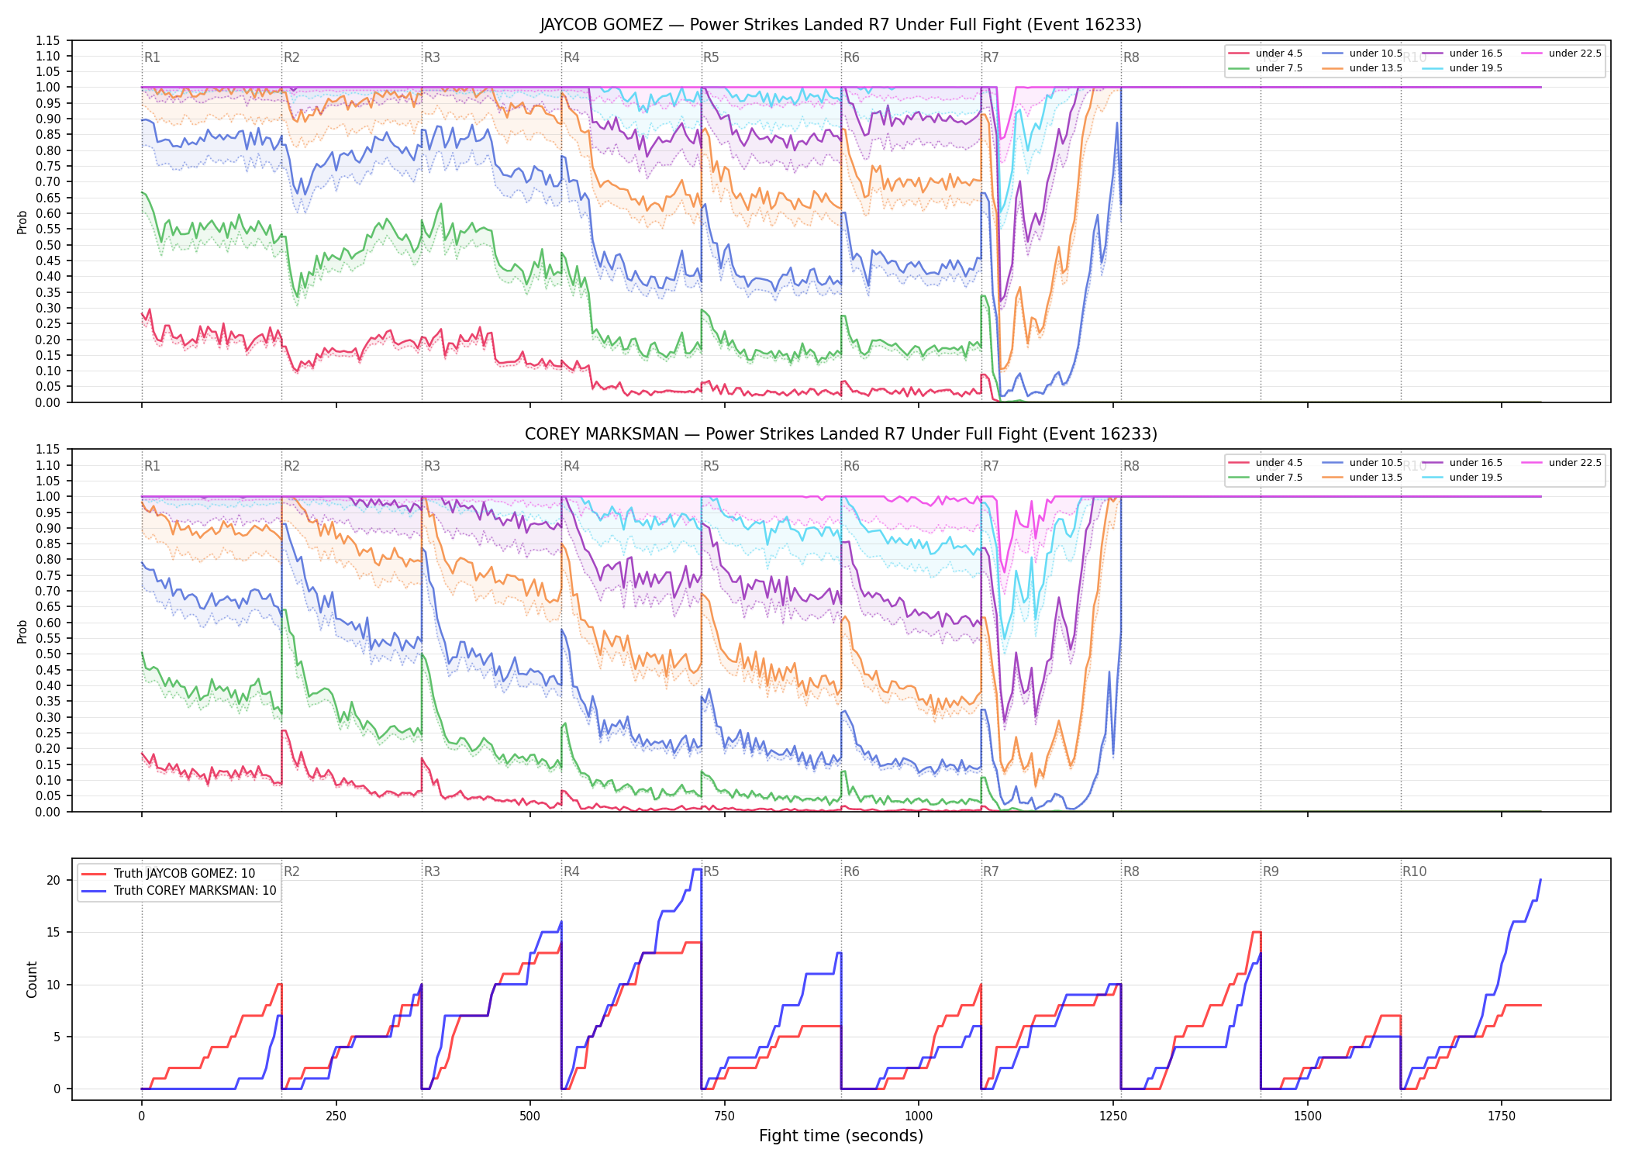Click the 'Count' y-axis label
Image resolution: width=1628 pixels, height=1163 pixels.
pyautogui.click(x=32, y=979)
